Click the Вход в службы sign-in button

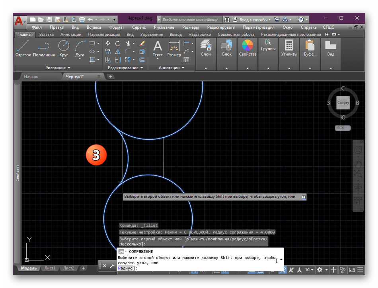(x=254, y=19)
